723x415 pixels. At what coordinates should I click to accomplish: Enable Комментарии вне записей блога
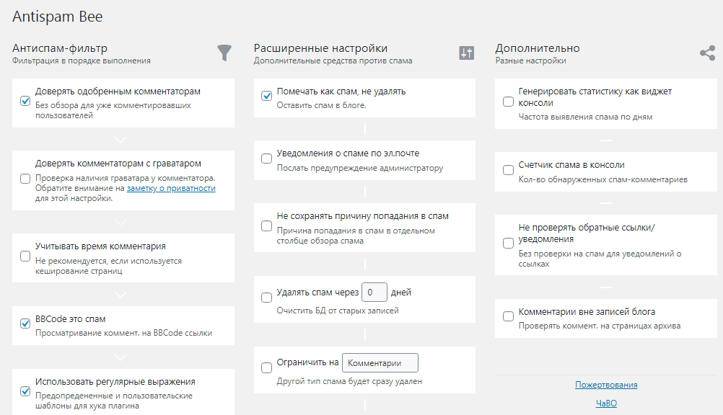point(508,316)
